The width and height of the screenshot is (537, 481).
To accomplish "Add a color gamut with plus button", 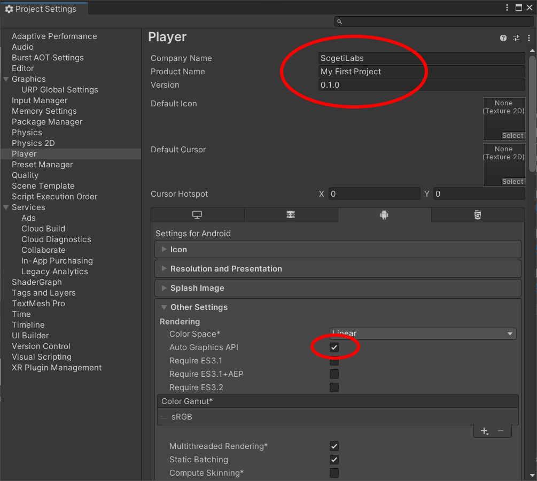I will [484, 431].
